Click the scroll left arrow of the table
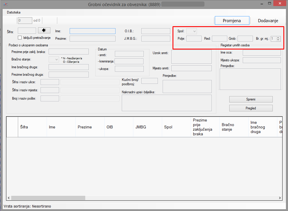This screenshot has height=211, width=288. [9, 198]
